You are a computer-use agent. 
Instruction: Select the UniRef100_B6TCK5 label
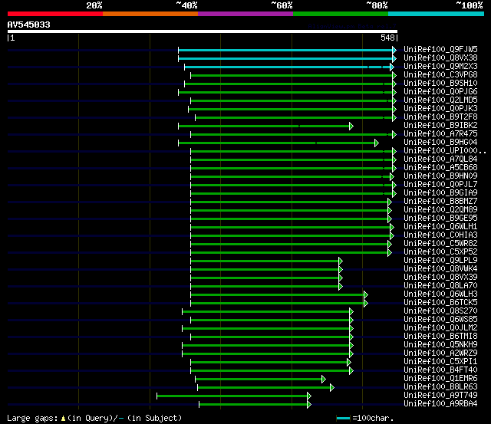point(440,303)
